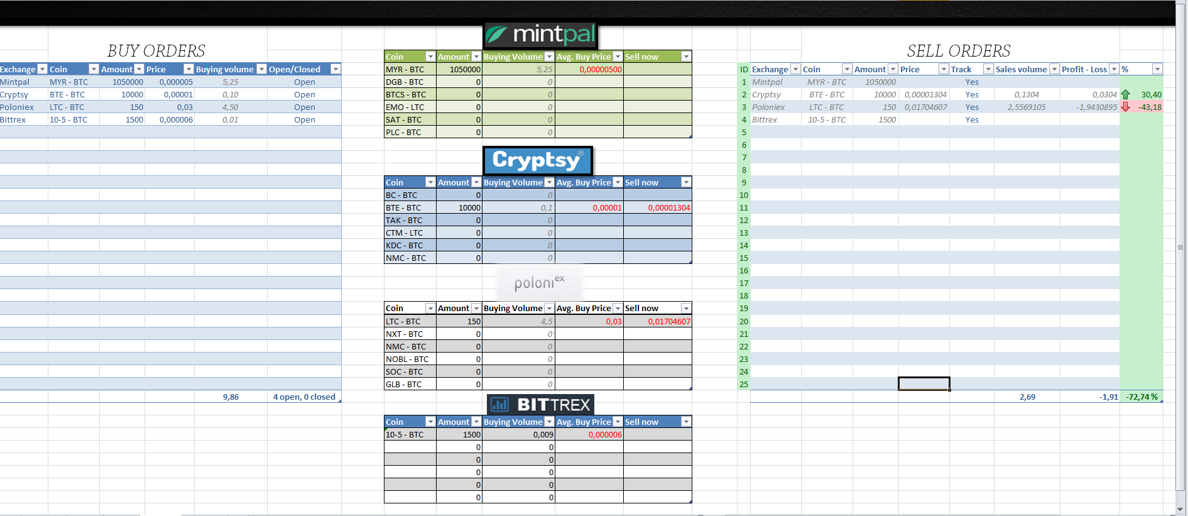Viewport: 1188px width, 516px height.
Task: Click the green up arrow in Cryptsy sell row
Action: pos(1126,94)
